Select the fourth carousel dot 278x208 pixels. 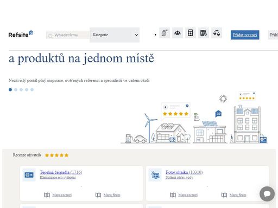click(x=27, y=89)
